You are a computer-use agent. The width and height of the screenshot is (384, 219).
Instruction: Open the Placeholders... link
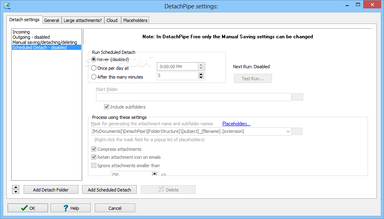click(236, 124)
